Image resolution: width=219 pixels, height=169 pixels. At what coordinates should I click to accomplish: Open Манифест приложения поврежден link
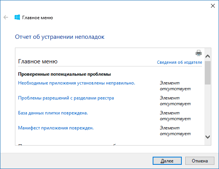(56, 128)
